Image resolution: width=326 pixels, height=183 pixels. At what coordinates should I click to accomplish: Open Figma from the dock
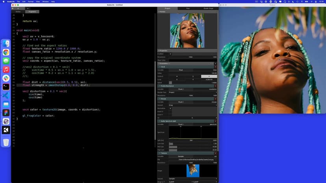coord(6,113)
